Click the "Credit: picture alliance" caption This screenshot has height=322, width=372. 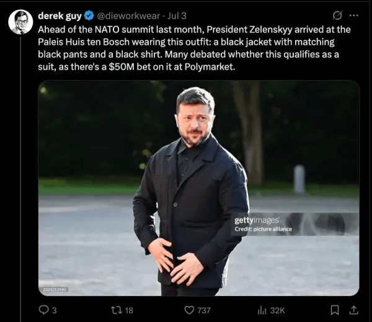tap(263, 229)
